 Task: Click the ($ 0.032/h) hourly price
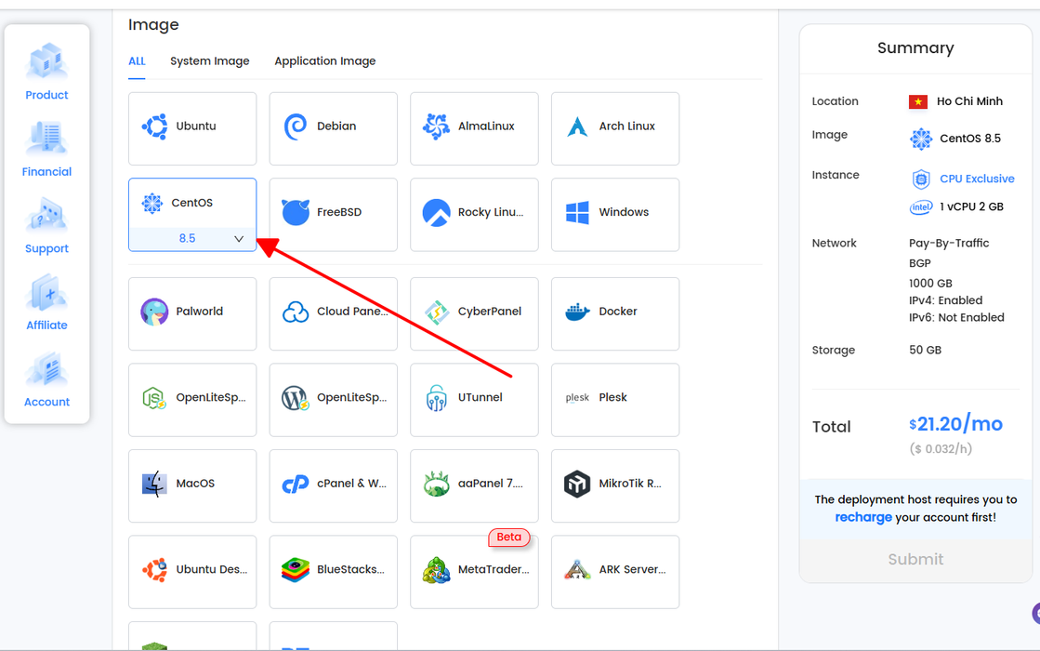tap(941, 449)
